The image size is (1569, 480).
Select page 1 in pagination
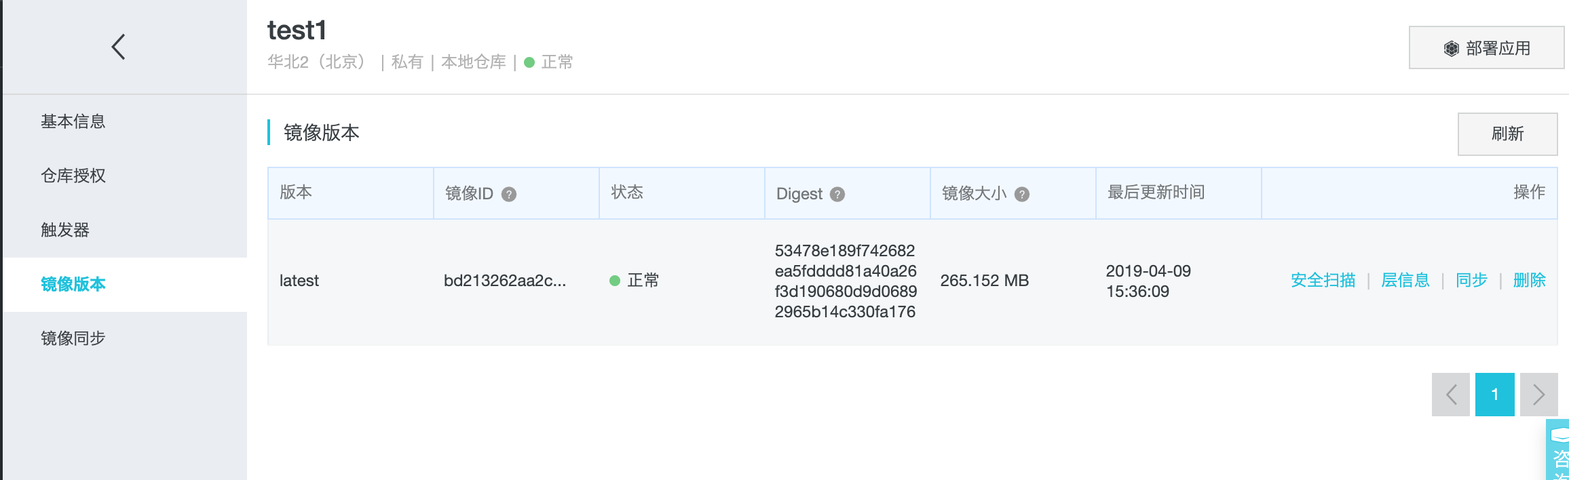(x=1494, y=395)
